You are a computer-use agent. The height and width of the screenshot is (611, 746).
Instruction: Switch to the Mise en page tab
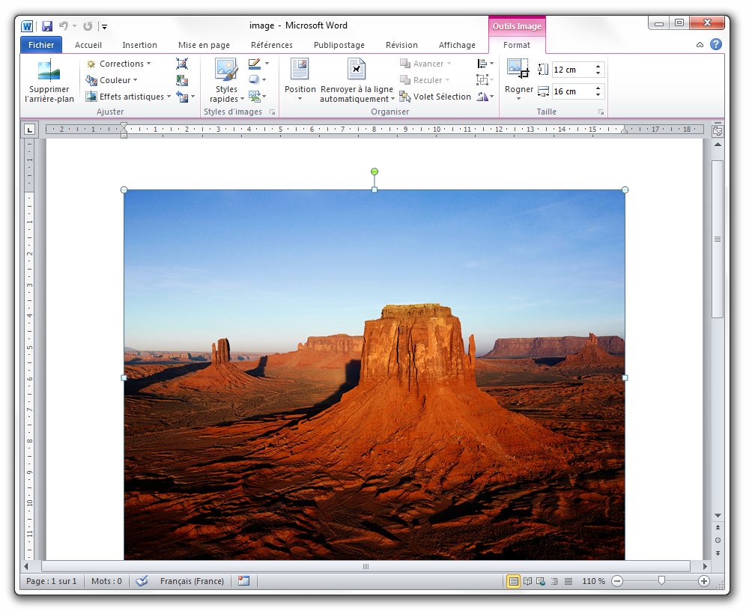(204, 45)
